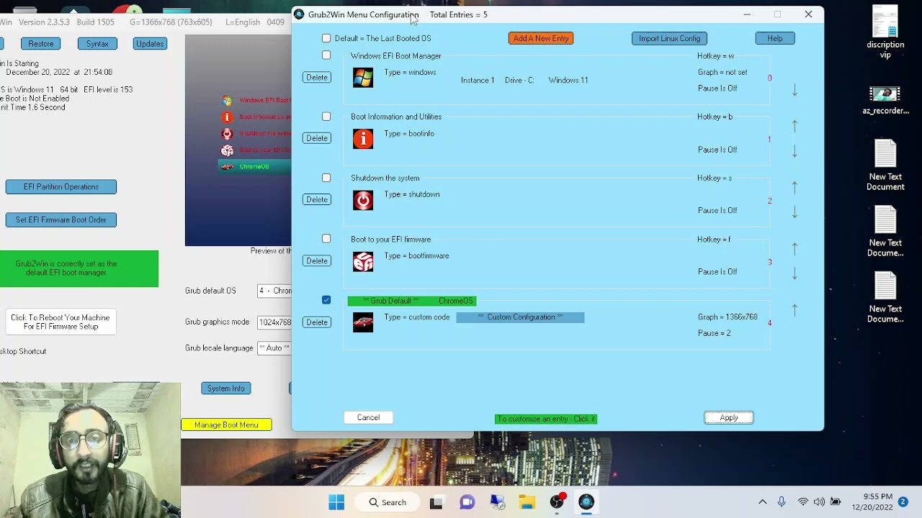Move Windows EFI Boot Manager entry down

click(x=795, y=91)
